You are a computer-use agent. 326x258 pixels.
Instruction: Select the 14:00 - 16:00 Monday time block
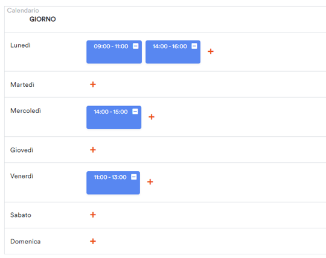click(x=173, y=52)
